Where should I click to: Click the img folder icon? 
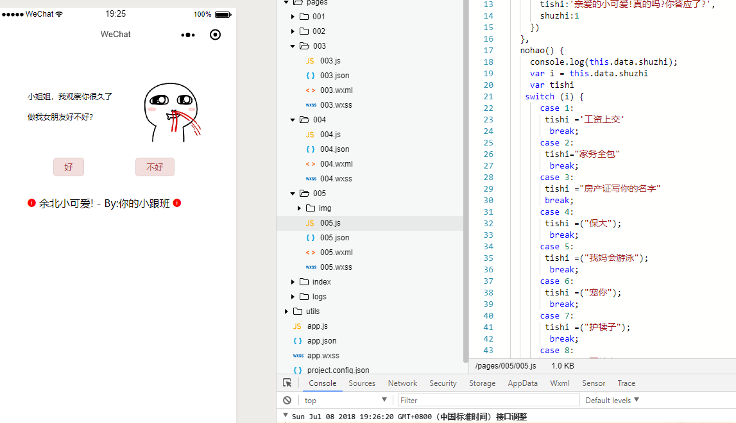[311, 208]
